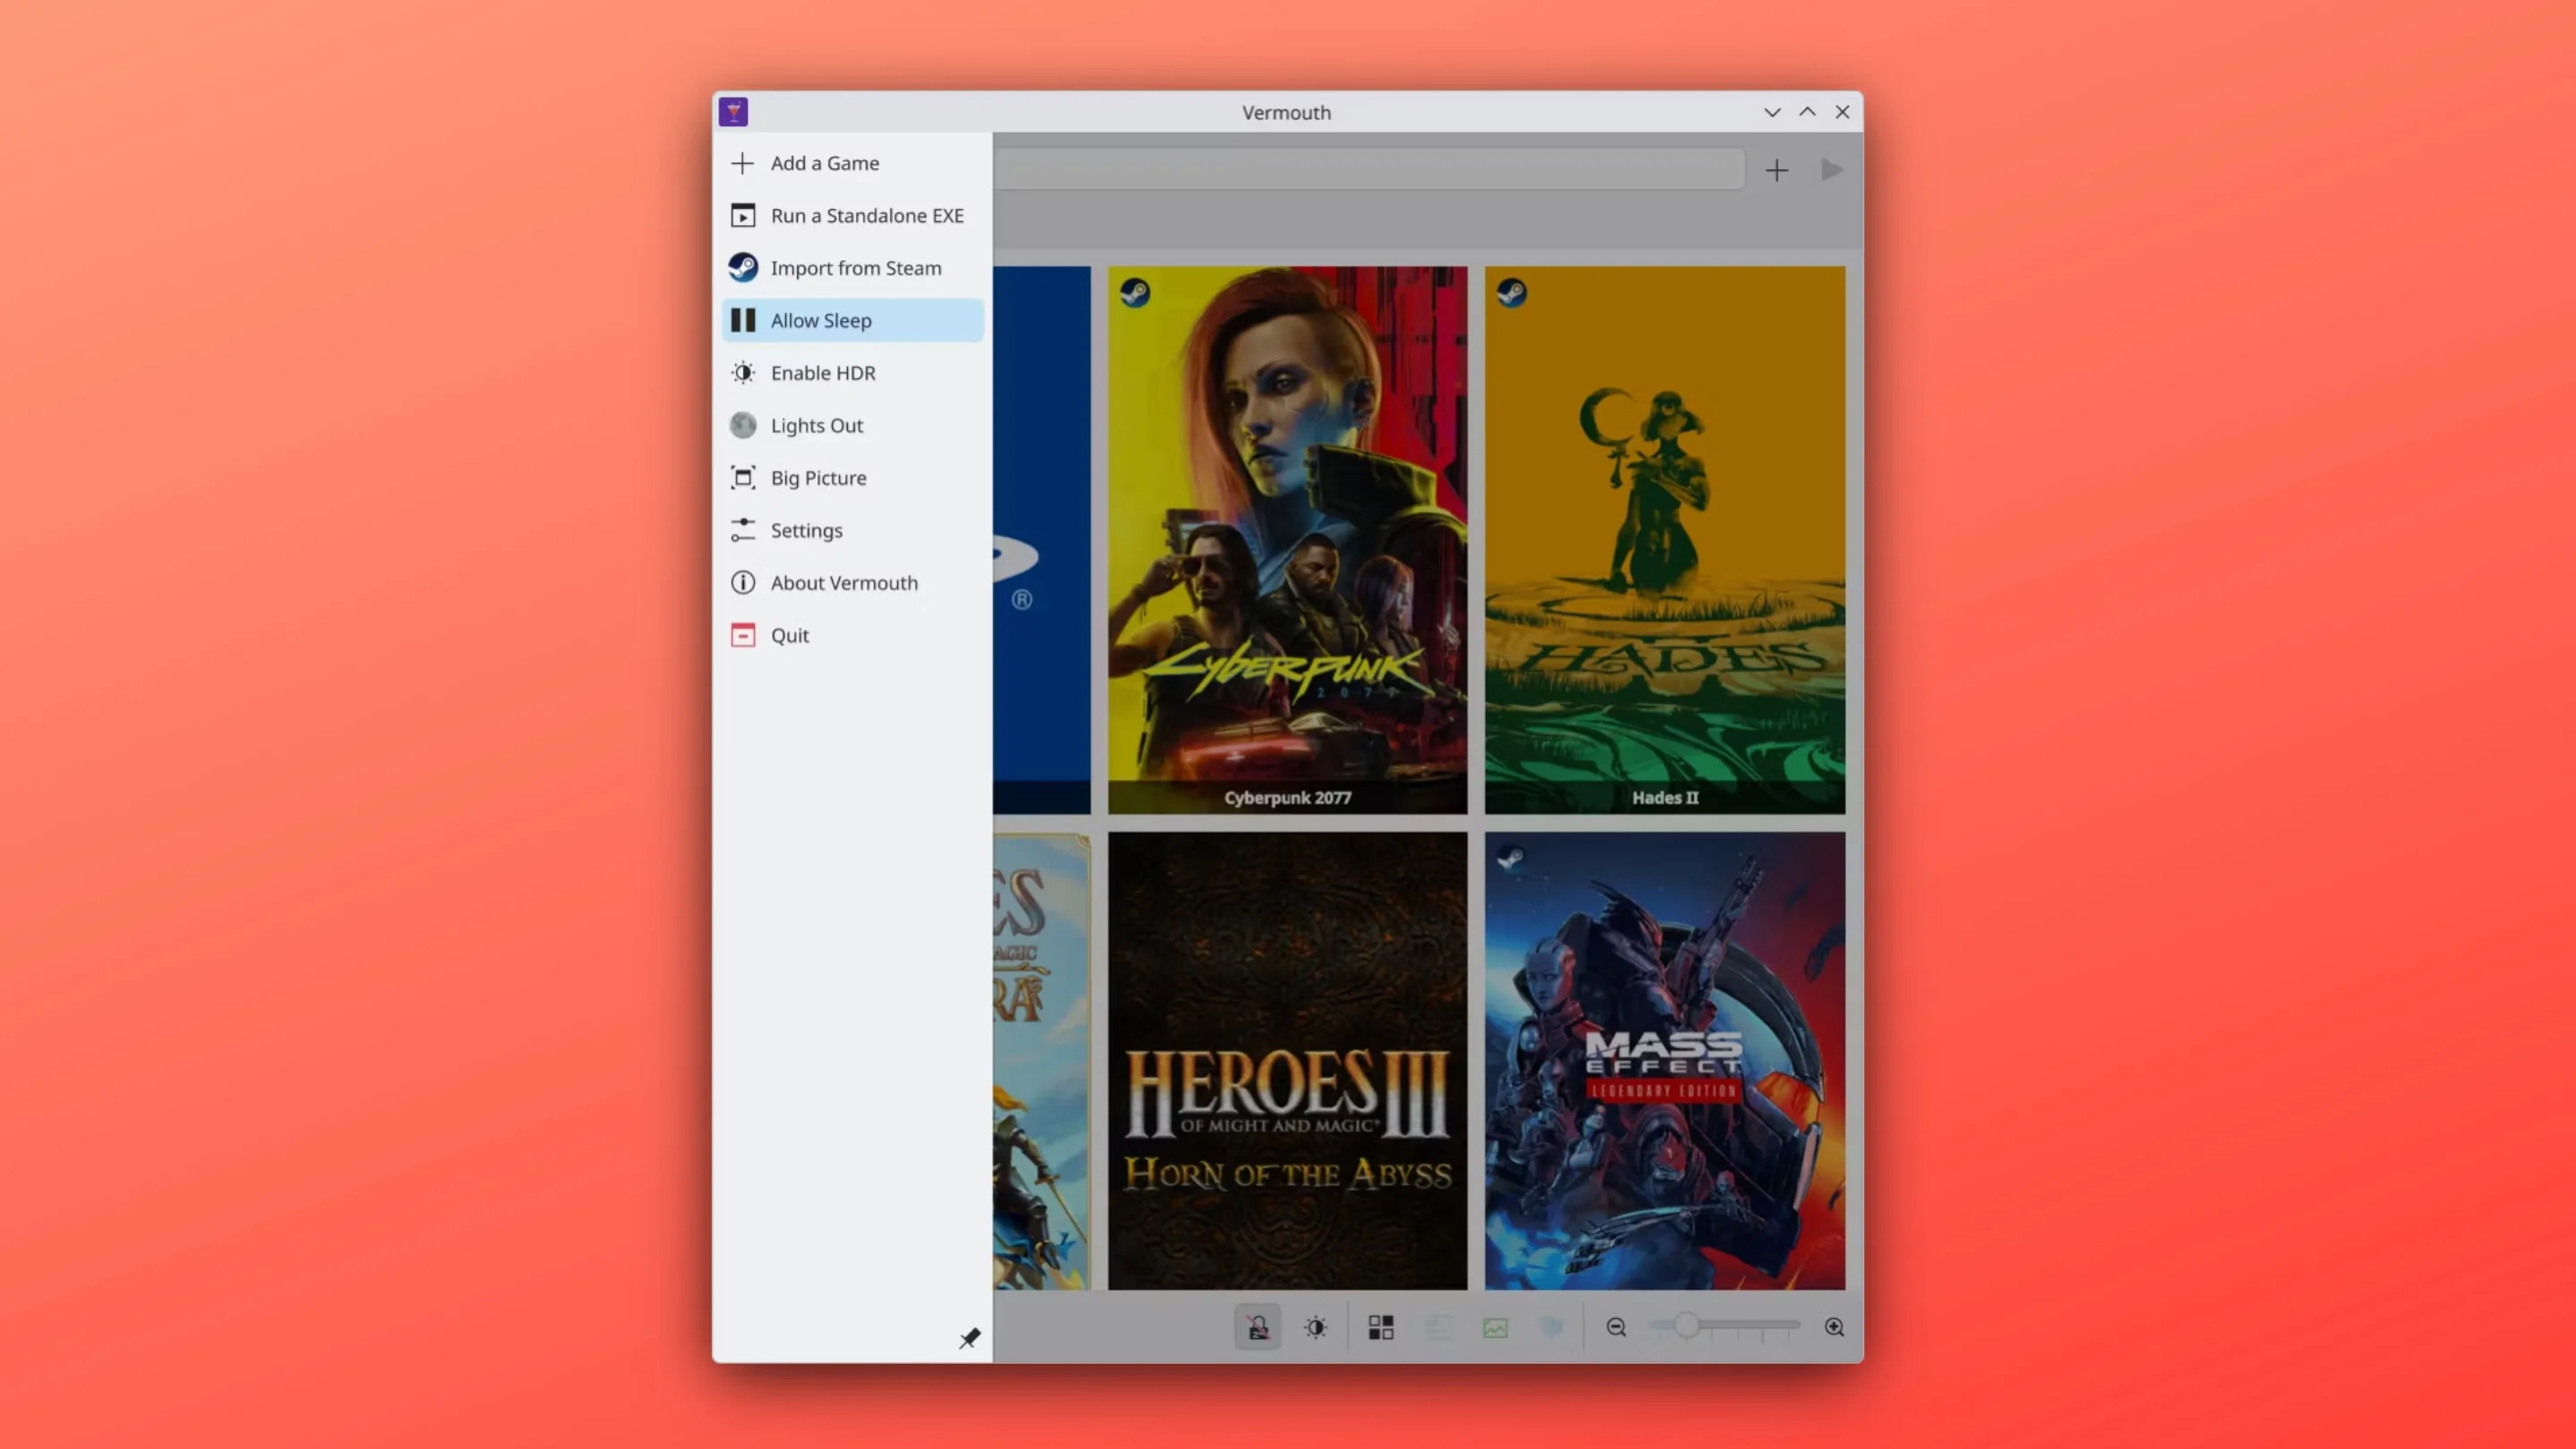Select the Heroes III Horn of the Abyss cover

[x=1287, y=1061]
